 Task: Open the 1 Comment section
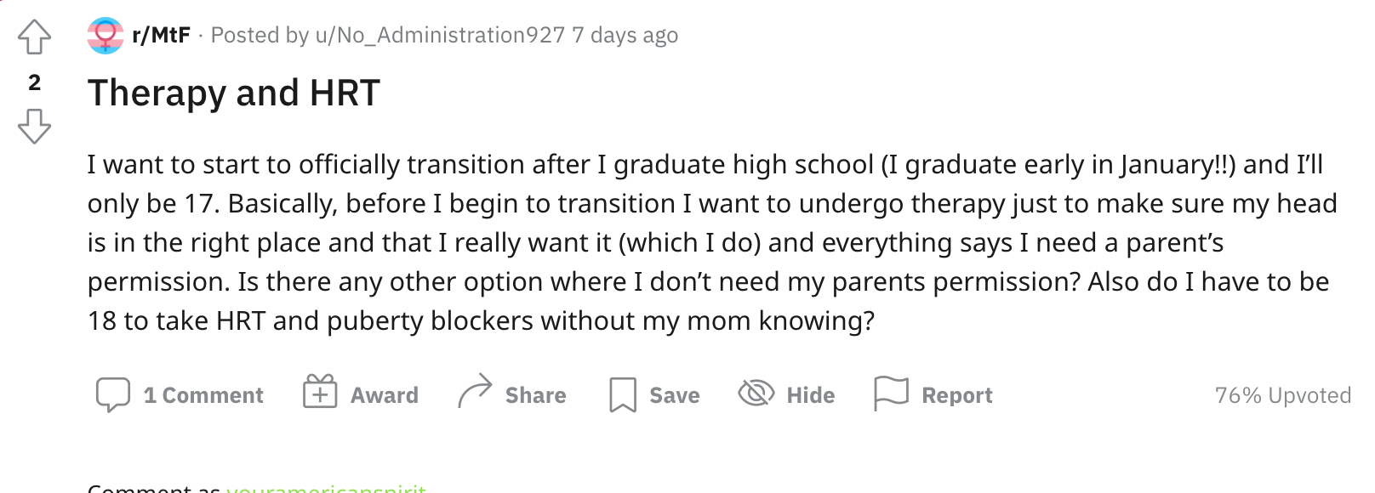pos(203,395)
